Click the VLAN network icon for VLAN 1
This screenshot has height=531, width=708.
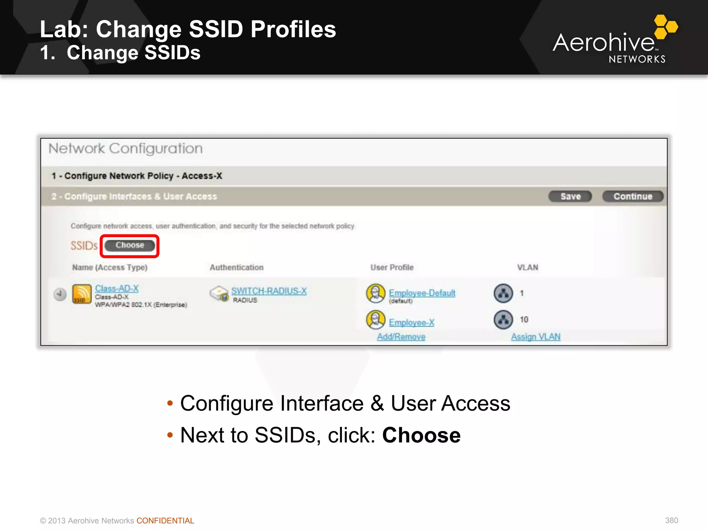pyautogui.click(x=503, y=293)
